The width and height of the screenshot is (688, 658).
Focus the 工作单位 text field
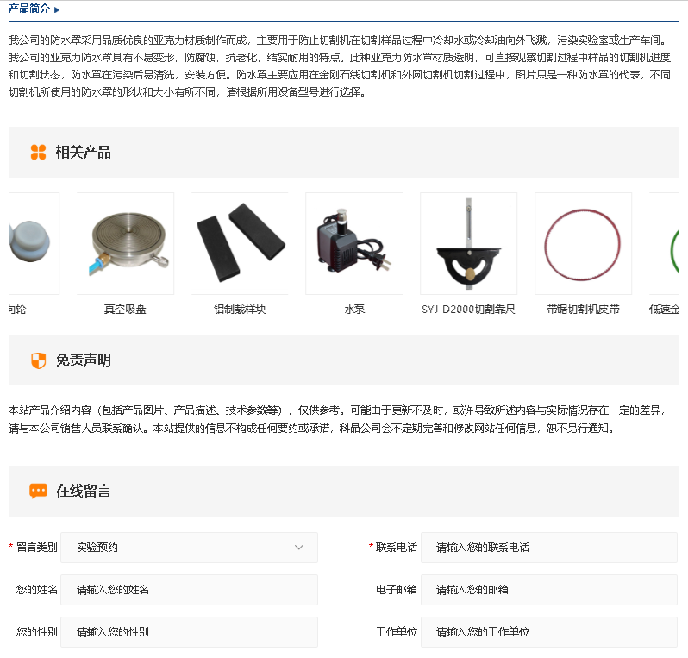(x=549, y=632)
